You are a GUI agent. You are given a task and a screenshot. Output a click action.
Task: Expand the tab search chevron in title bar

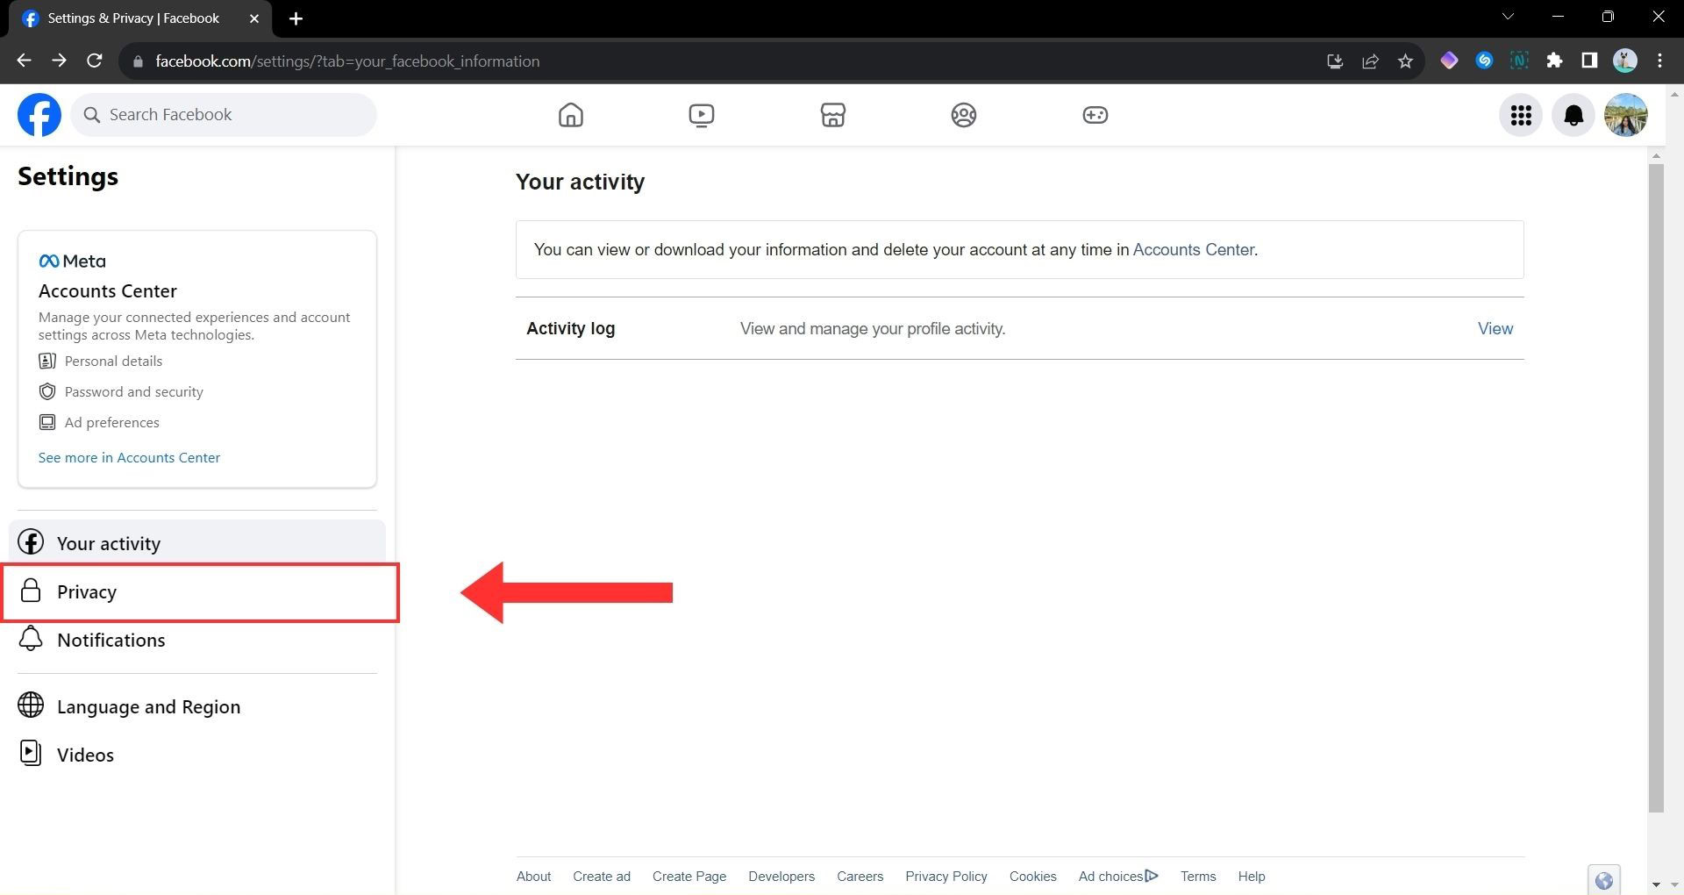pyautogui.click(x=1508, y=18)
